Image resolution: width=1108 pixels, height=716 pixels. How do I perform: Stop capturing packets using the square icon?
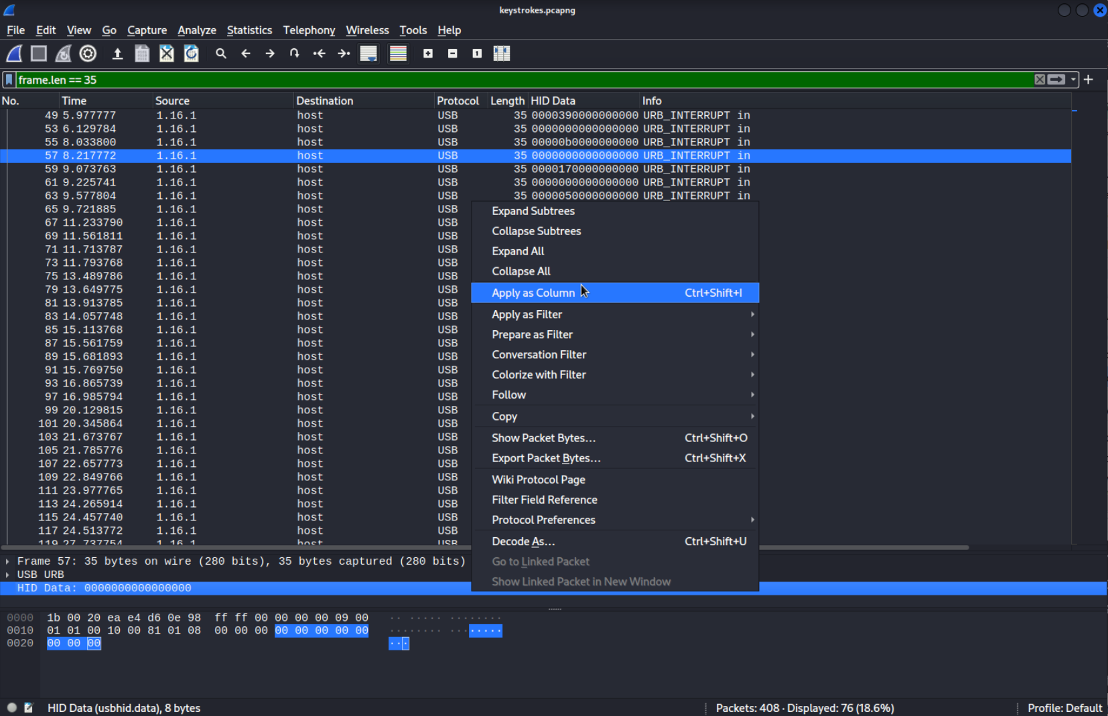(39, 54)
